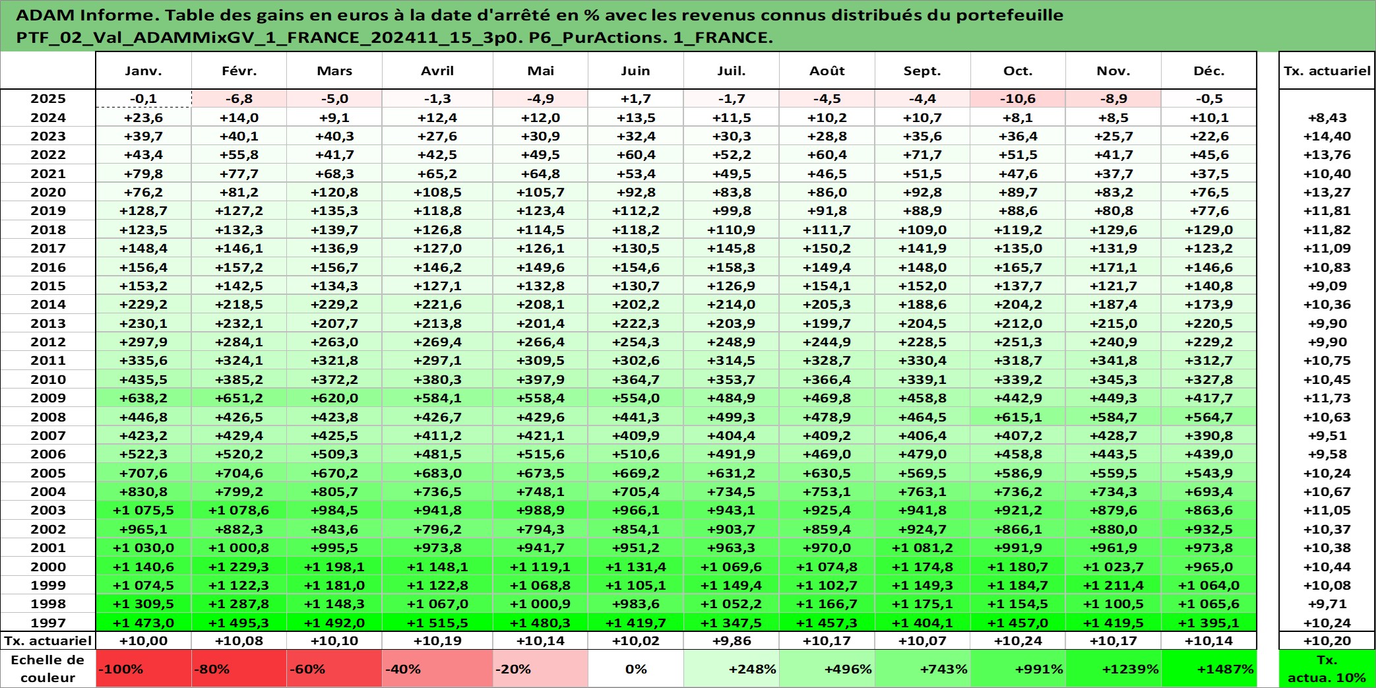
Task: Click the +638,2 cell in 2009 row
Action: pos(144,398)
